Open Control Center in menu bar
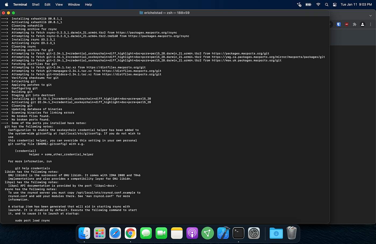This screenshot has height=244, width=376. coord(335,5)
